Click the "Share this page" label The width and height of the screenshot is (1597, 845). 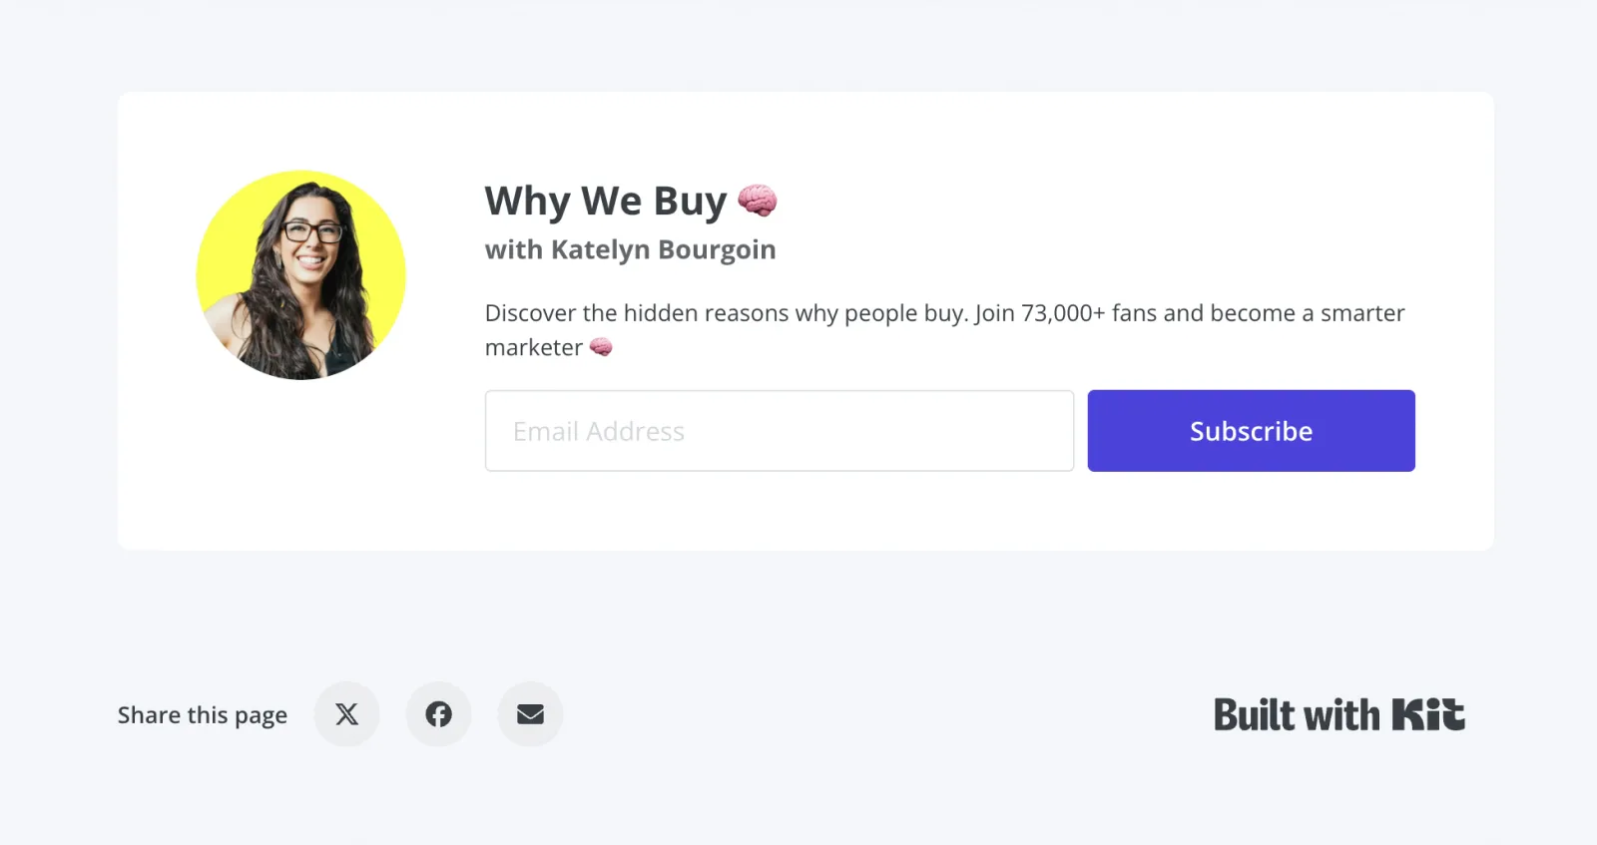[203, 715]
